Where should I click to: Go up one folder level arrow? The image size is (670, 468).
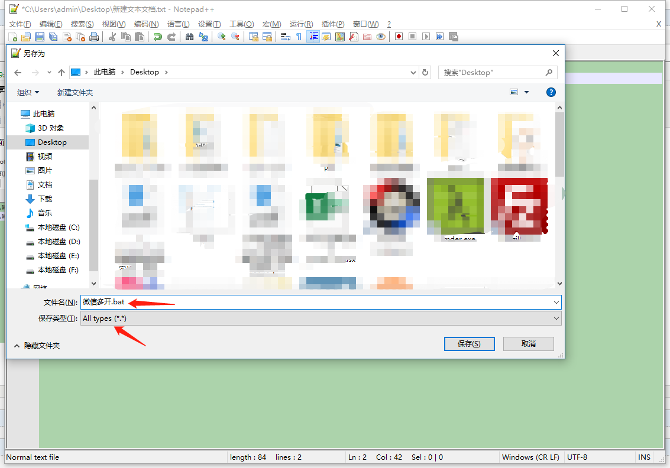(62, 73)
